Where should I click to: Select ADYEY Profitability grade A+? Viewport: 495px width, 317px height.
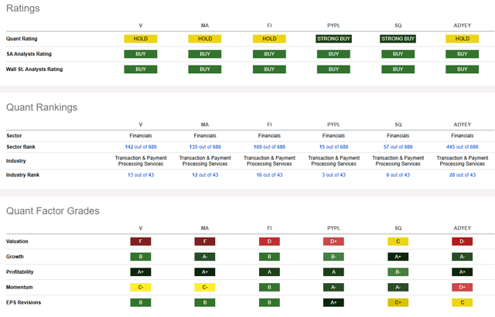(463, 272)
